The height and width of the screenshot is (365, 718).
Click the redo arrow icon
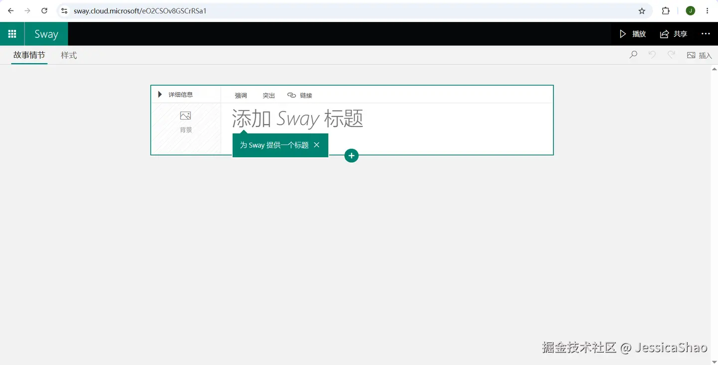coord(671,55)
